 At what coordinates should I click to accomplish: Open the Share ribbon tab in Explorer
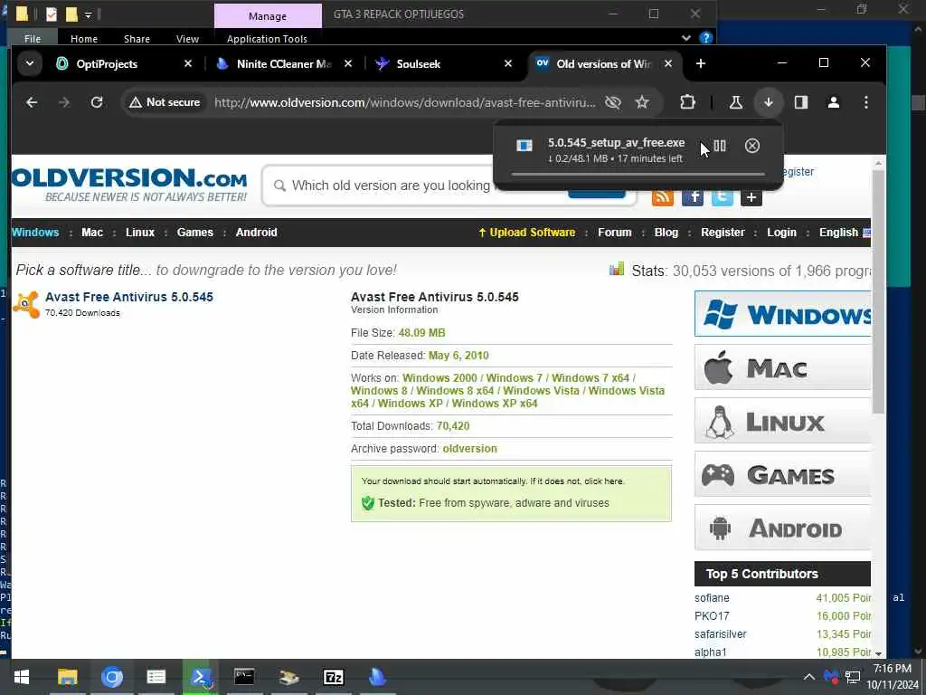point(137,38)
